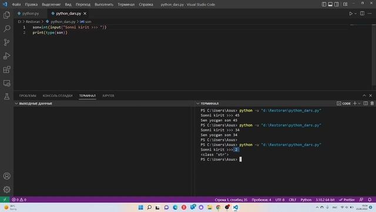Open the Explorer view in activity bar

(x=6, y=15)
